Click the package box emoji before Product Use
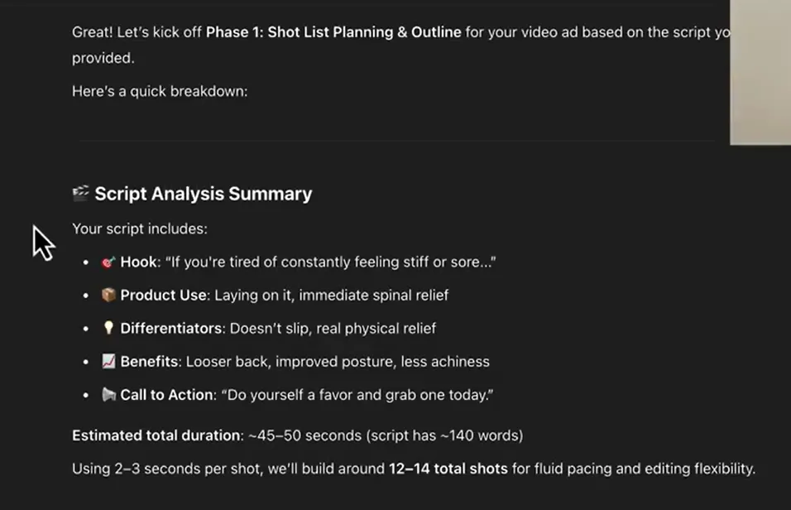This screenshot has height=510, width=791. tap(108, 295)
